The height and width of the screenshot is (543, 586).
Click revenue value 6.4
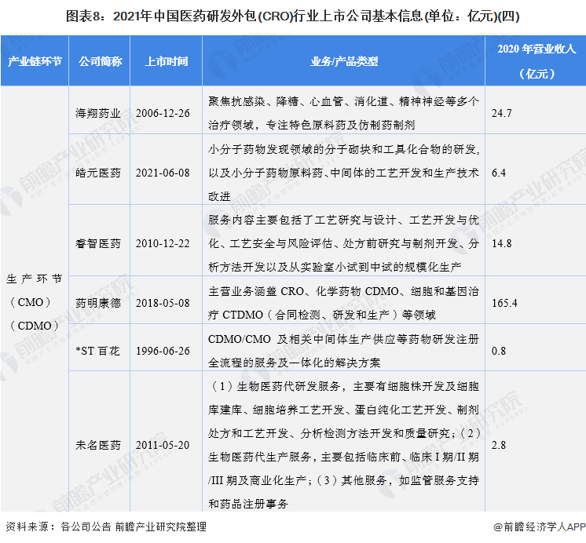499,173
